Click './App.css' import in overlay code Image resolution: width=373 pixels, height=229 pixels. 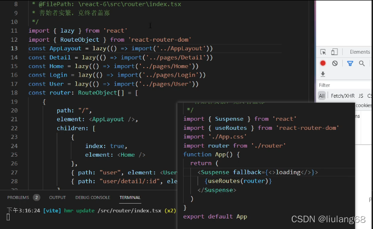[227, 137]
